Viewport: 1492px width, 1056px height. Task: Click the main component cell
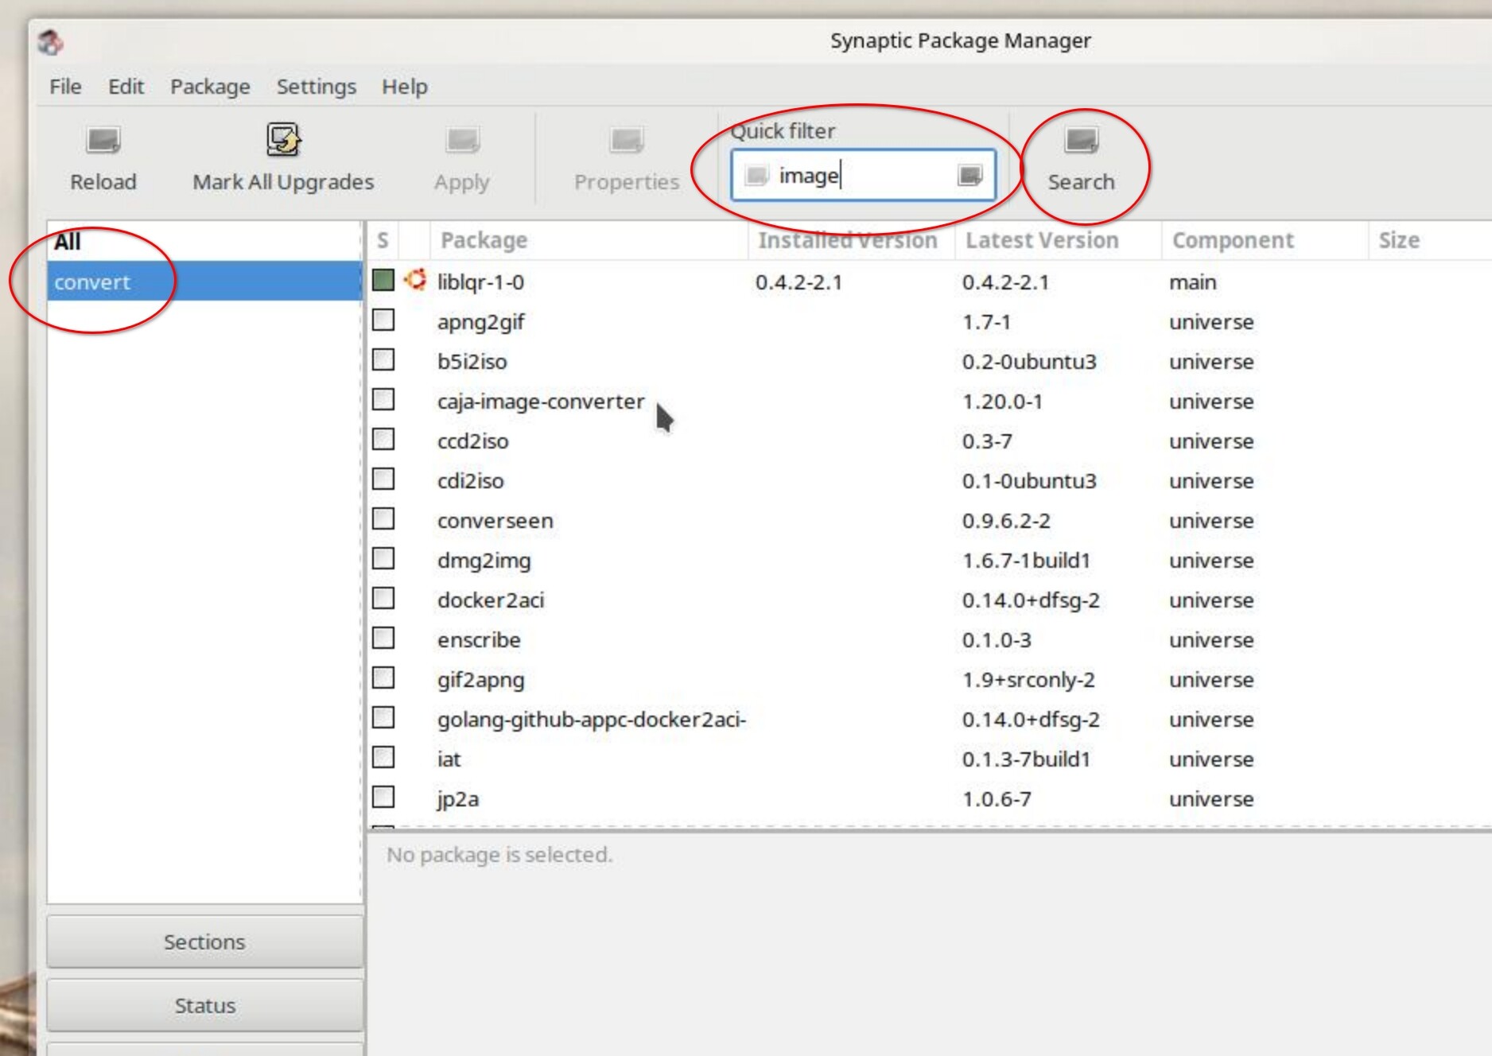click(1193, 282)
